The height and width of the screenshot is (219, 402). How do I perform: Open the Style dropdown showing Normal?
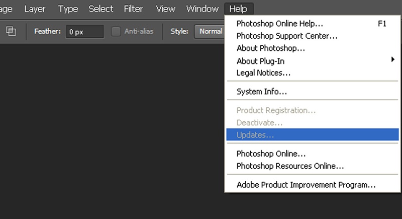(209, 32)
